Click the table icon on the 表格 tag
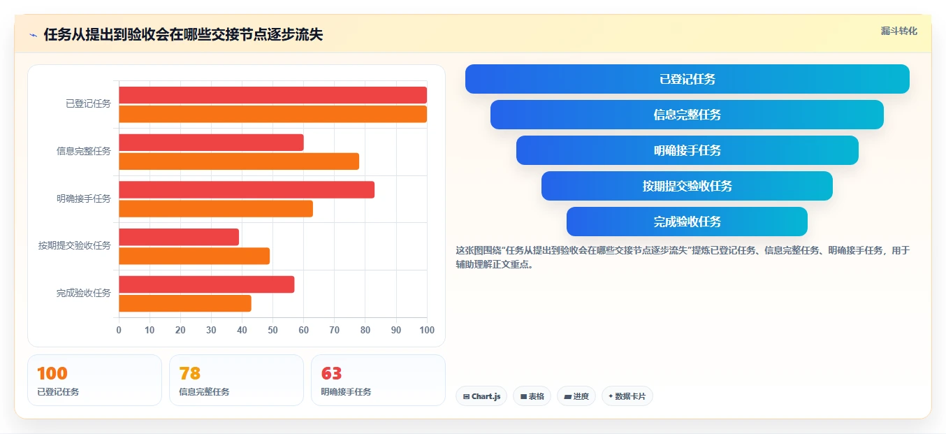Viewport: 946px width, 434px height. (x=523, y=396)
